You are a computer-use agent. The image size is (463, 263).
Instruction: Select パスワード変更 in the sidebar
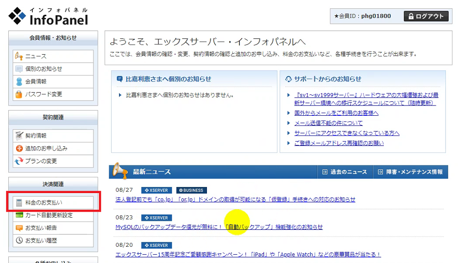coord(53,94)
